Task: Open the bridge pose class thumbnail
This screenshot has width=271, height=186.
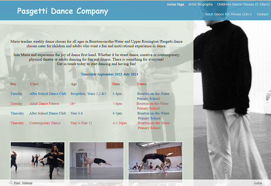Action: 156,161
